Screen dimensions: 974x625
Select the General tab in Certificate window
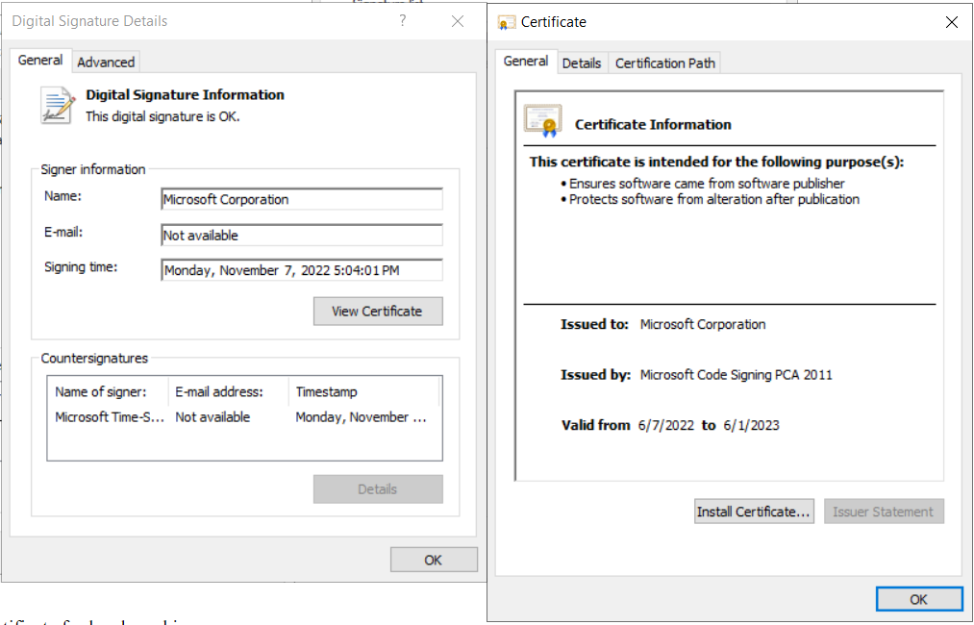click(526, 62)
